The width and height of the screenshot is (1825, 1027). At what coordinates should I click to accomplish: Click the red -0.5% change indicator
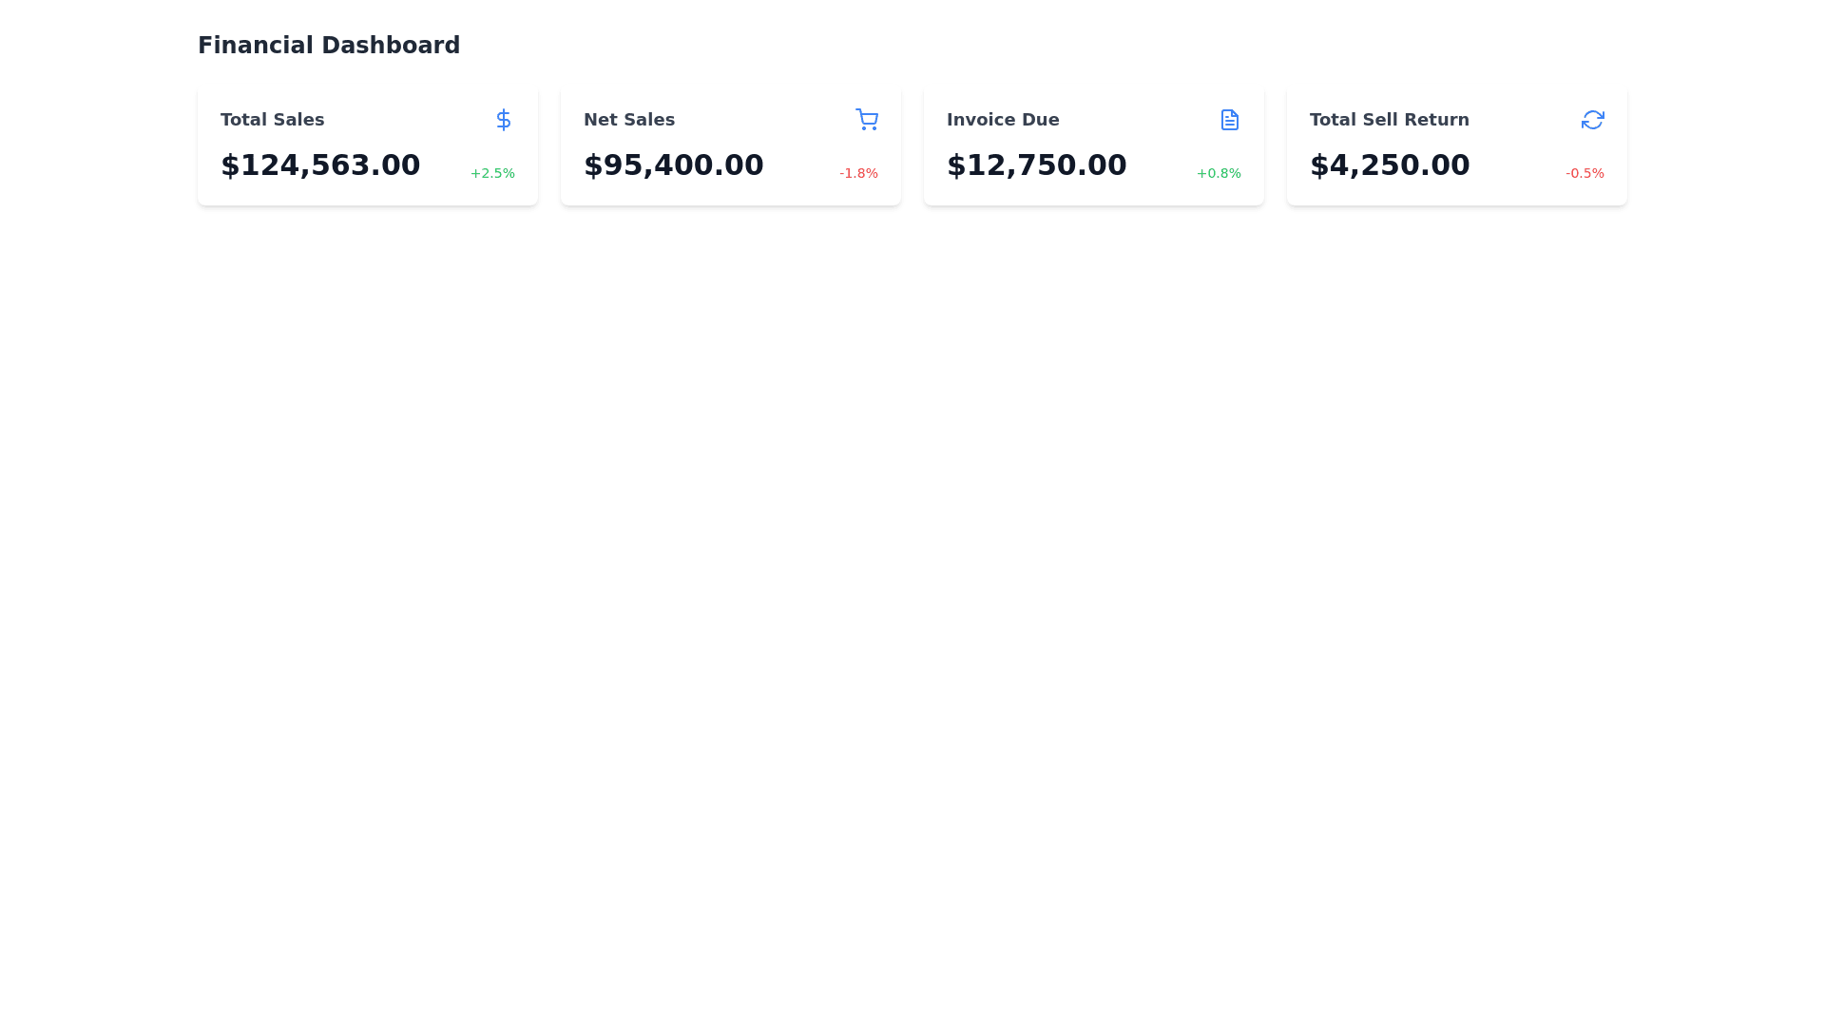(1584, 173)
